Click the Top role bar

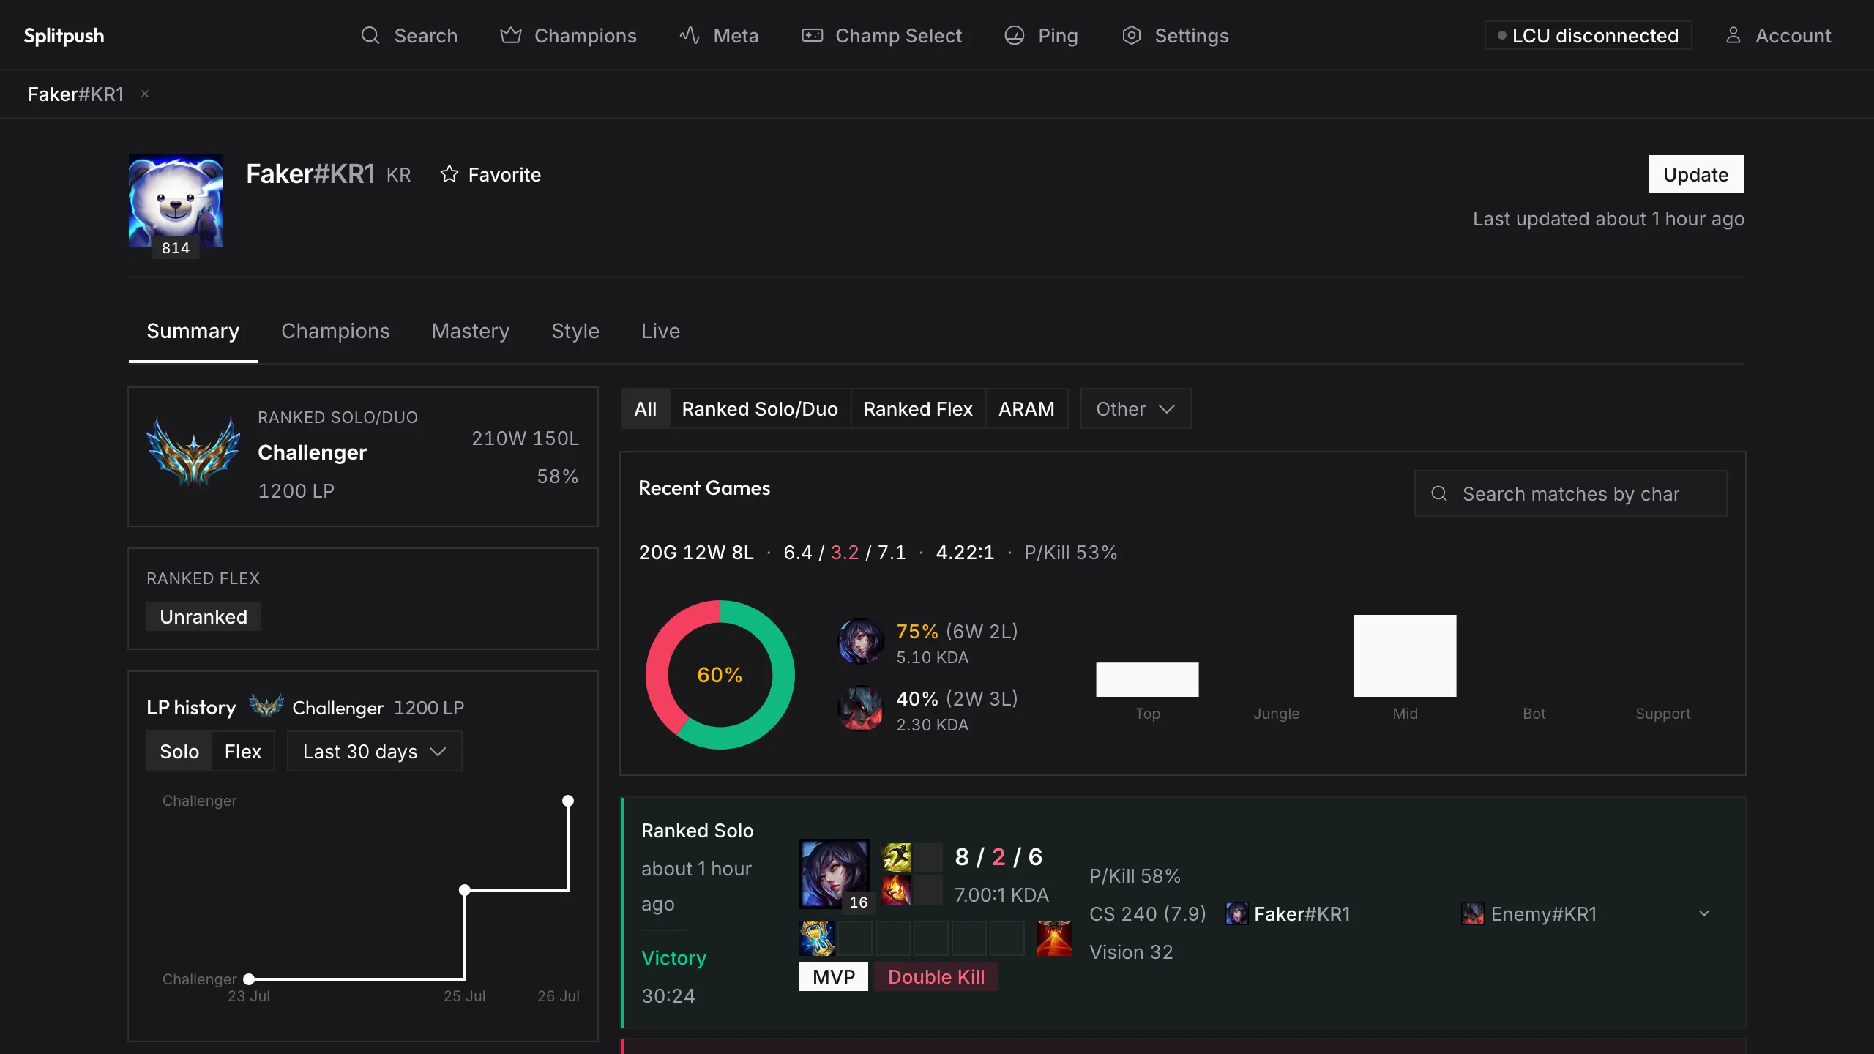1147,679
